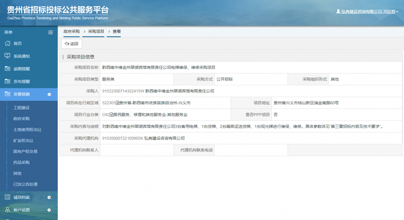
Task: Click the hamburger menu icon beside 菜单
Action: click(x=50, y=32)
